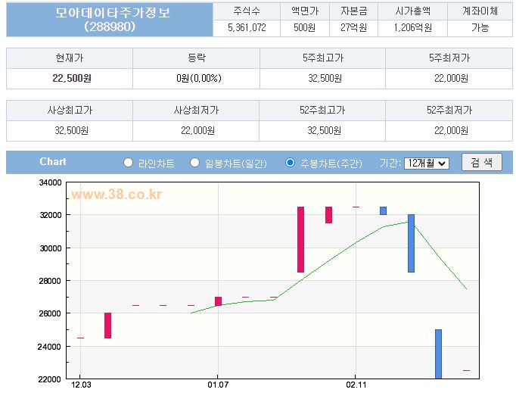The height and width of the screenshot is (402, 516).
Task: Click the 사상최고가 value 32,500원
Action: [71, 131]
